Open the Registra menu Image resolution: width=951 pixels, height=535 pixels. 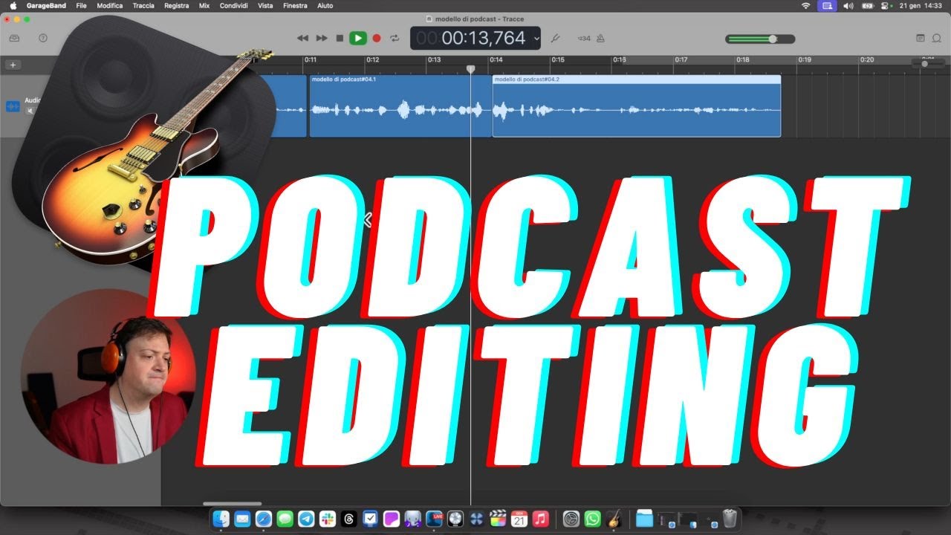coord(176,5)
